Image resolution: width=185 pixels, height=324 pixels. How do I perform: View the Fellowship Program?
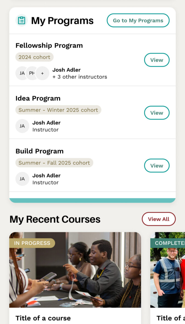coord(157,60)
